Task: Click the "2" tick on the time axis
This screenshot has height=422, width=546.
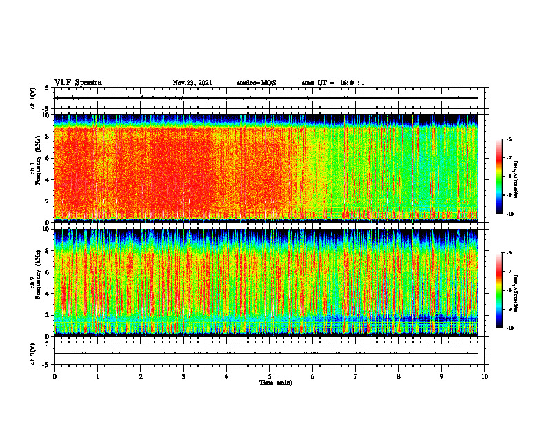Action: tap(141, 376)
